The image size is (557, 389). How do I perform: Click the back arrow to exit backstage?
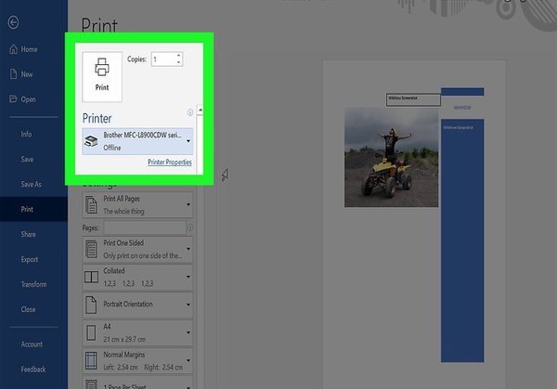coord(13,23)
